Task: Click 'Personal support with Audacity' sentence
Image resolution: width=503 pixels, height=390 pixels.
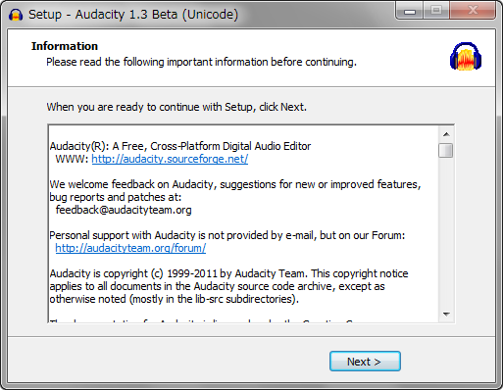Action: click(227, 235)
